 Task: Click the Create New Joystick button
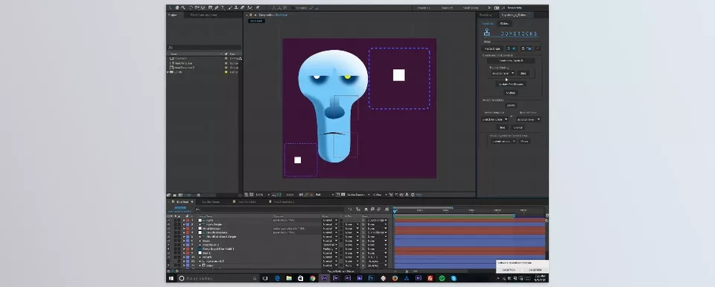tap(511, 60)
